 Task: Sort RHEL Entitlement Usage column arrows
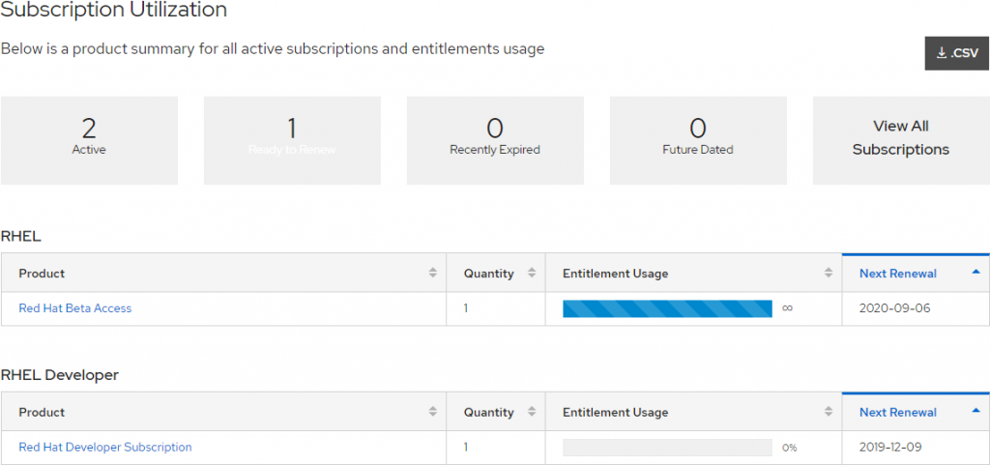click(828, 274)
